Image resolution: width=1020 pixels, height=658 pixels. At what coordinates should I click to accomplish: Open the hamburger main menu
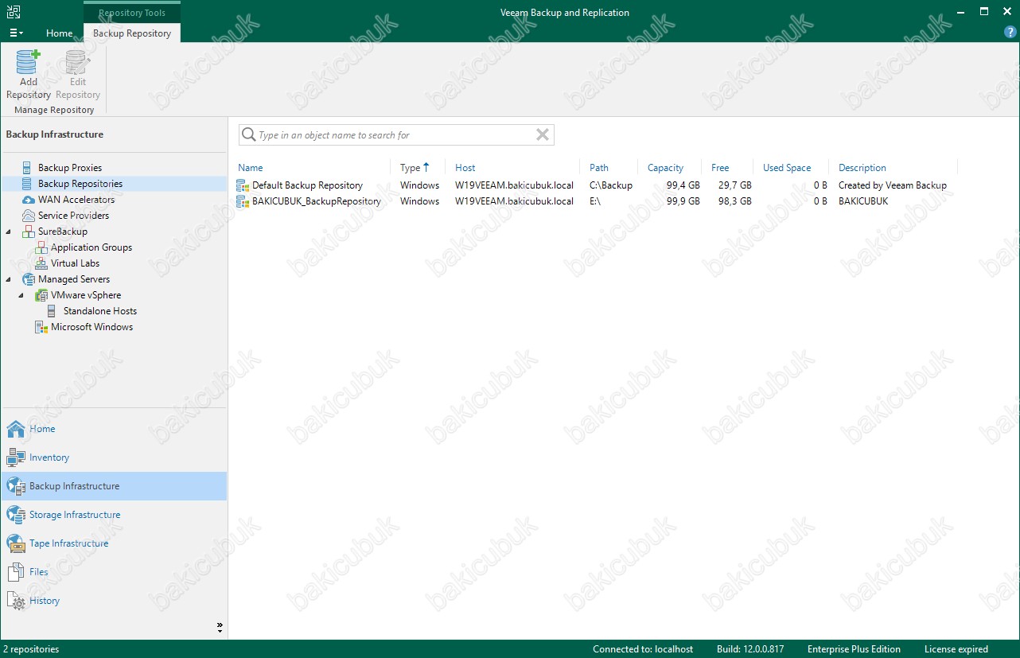tap(16, 33)
